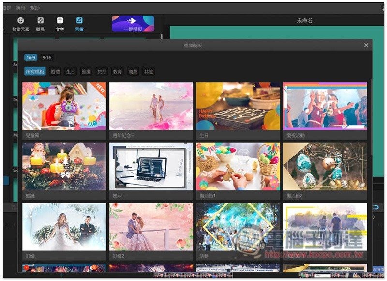Screen dimensions: 387x281
Task: Select the 其他 other category
Action: click(x=148, y=72)
